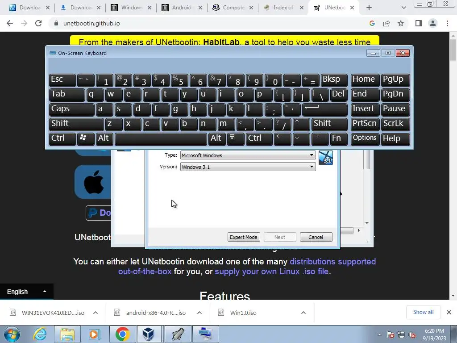Open the Type dropdown (Microsoft Windows)
The width and height of the screenshot is (457, 343).
click(248, 155)
